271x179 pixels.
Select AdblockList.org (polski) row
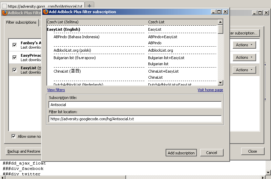(72, 50)
